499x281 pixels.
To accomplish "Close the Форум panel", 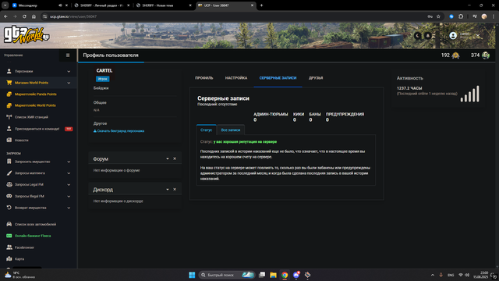I will (x=175, y=158).
